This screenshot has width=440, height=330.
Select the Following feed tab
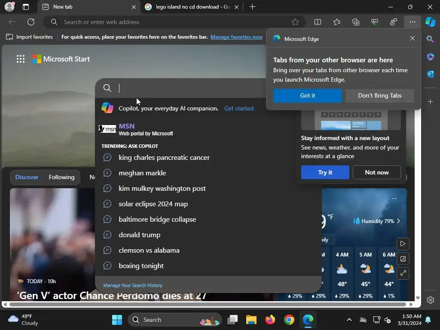[x=61, y=177]
